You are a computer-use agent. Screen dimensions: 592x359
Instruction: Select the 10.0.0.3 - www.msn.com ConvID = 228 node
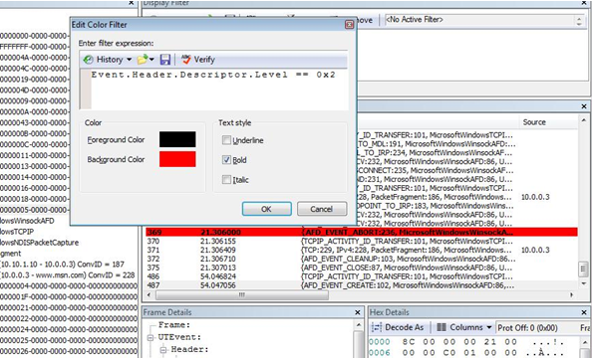click(x=67, y=275)
